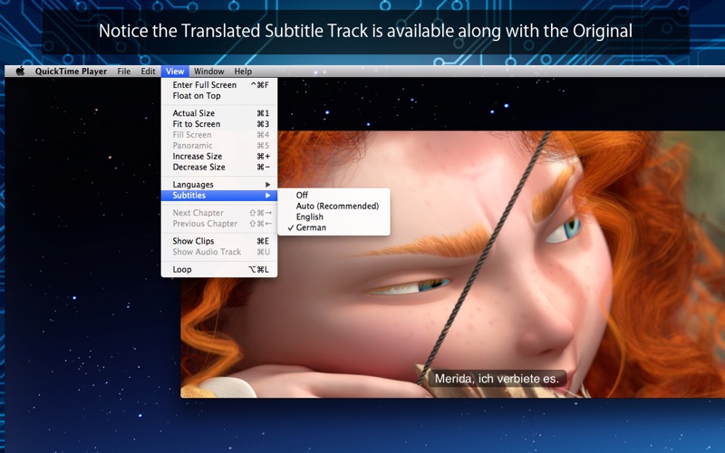Turn subtitles Off
Screen dimensions: 725x453
point(333,195)
